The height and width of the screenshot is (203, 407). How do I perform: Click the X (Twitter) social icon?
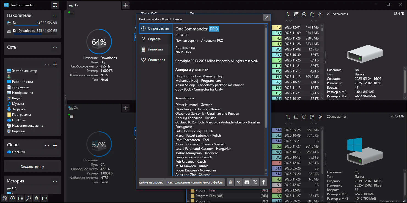tap(255, 182)
